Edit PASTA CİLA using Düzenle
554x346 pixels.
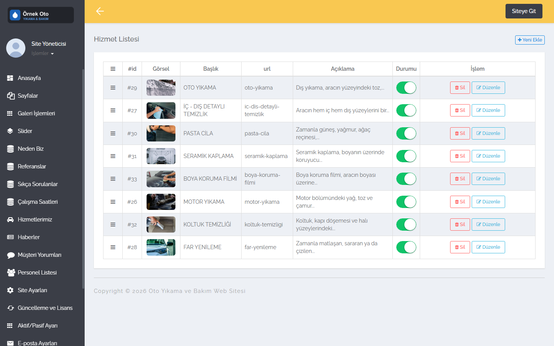click(x=488, y=133)
